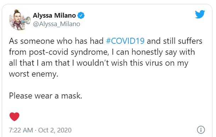Image resolution: width=216 pixels, height=137 pixels.
Task: Open Alyssa Milano's cartoon avatar
Action: pyautogui.click(x=20, y=20)
